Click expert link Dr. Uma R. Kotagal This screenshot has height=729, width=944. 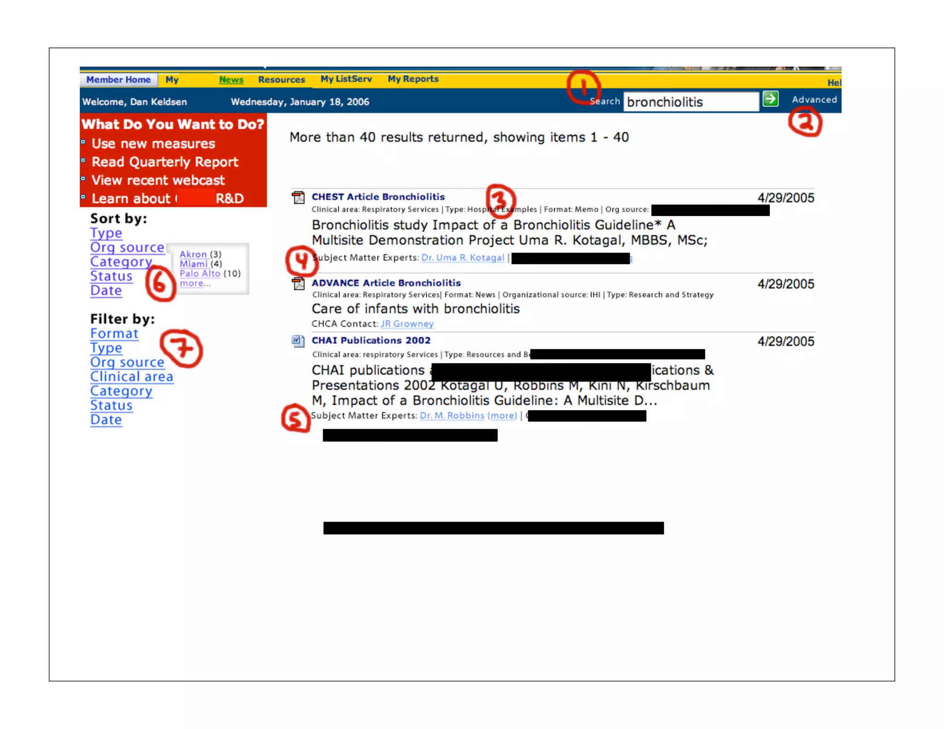click(x=462, y=258)
